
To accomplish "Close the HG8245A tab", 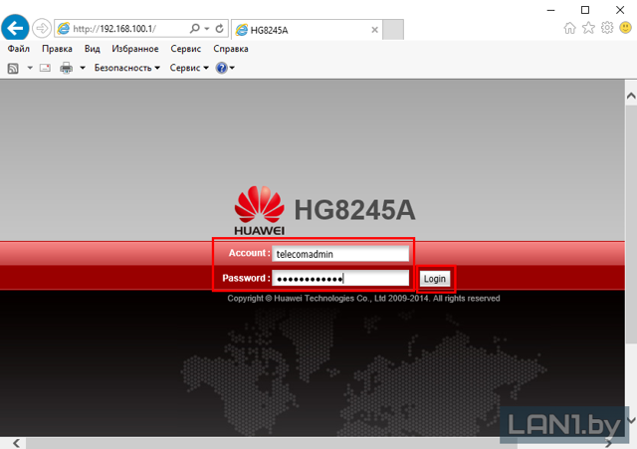I will coord(374,30).
